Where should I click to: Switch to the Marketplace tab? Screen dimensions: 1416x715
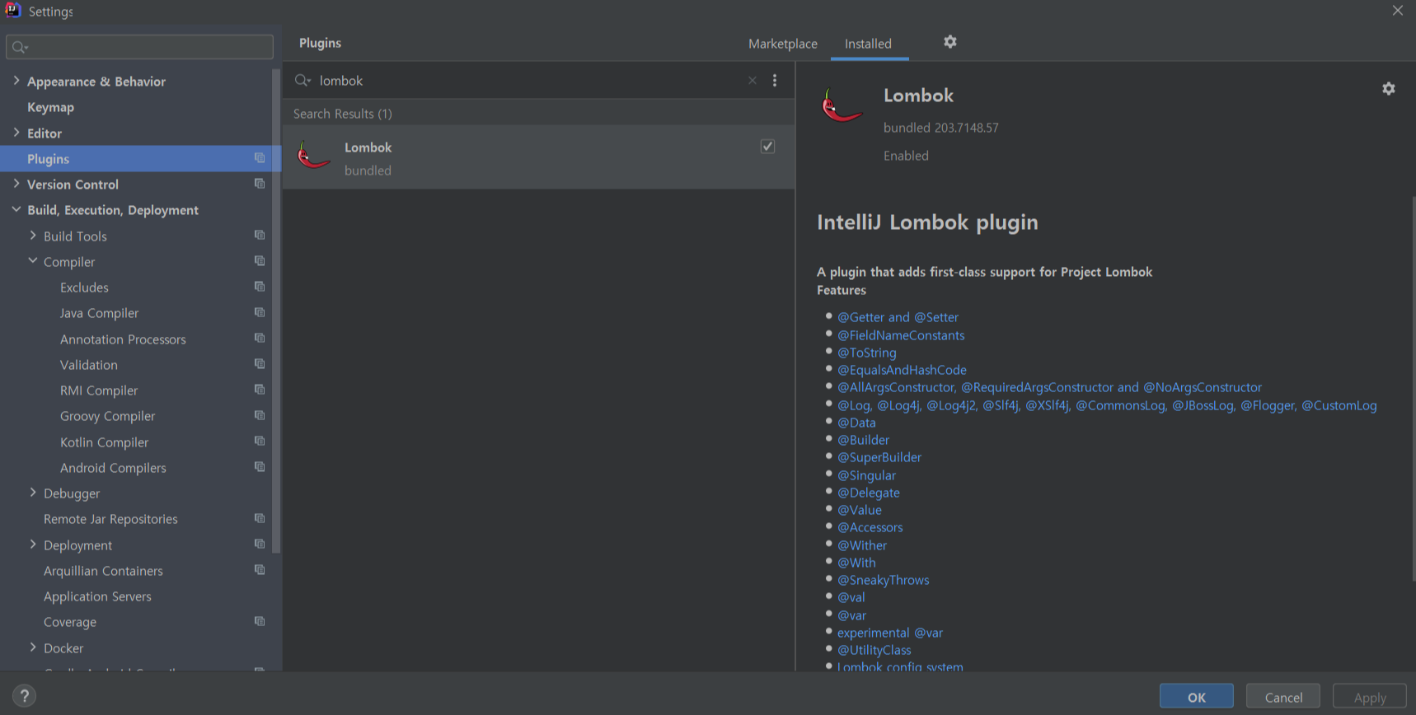point(782,44)
